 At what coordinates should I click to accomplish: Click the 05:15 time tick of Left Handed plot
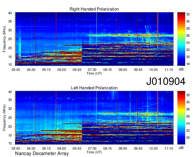click(46, 148)
